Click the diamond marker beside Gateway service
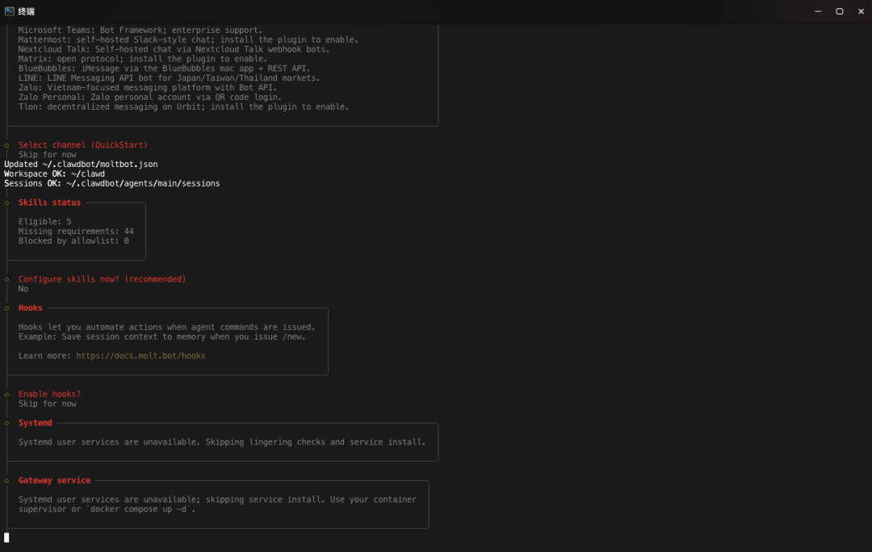This screenshot has width=872, height=552. (x=7, y=481)
